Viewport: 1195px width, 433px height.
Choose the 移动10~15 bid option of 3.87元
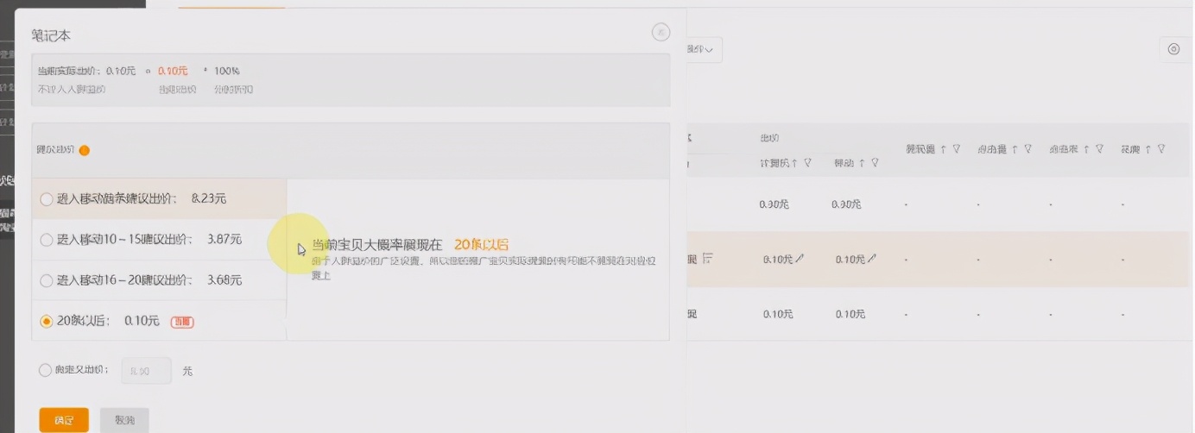coord(47,240)
